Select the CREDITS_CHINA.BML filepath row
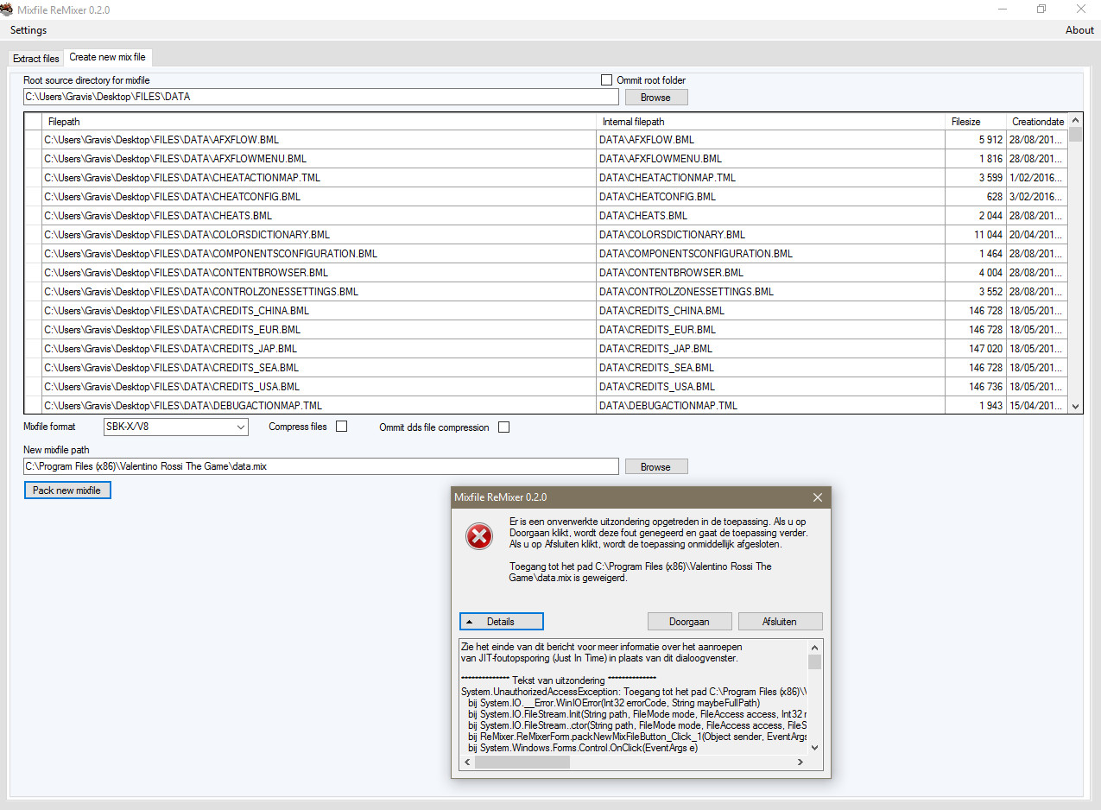The height and width of the screenshot is (810, 1101). click(320, 311)
